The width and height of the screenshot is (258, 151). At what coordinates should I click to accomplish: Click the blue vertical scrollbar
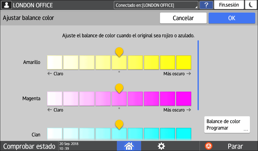pos(198,75)
